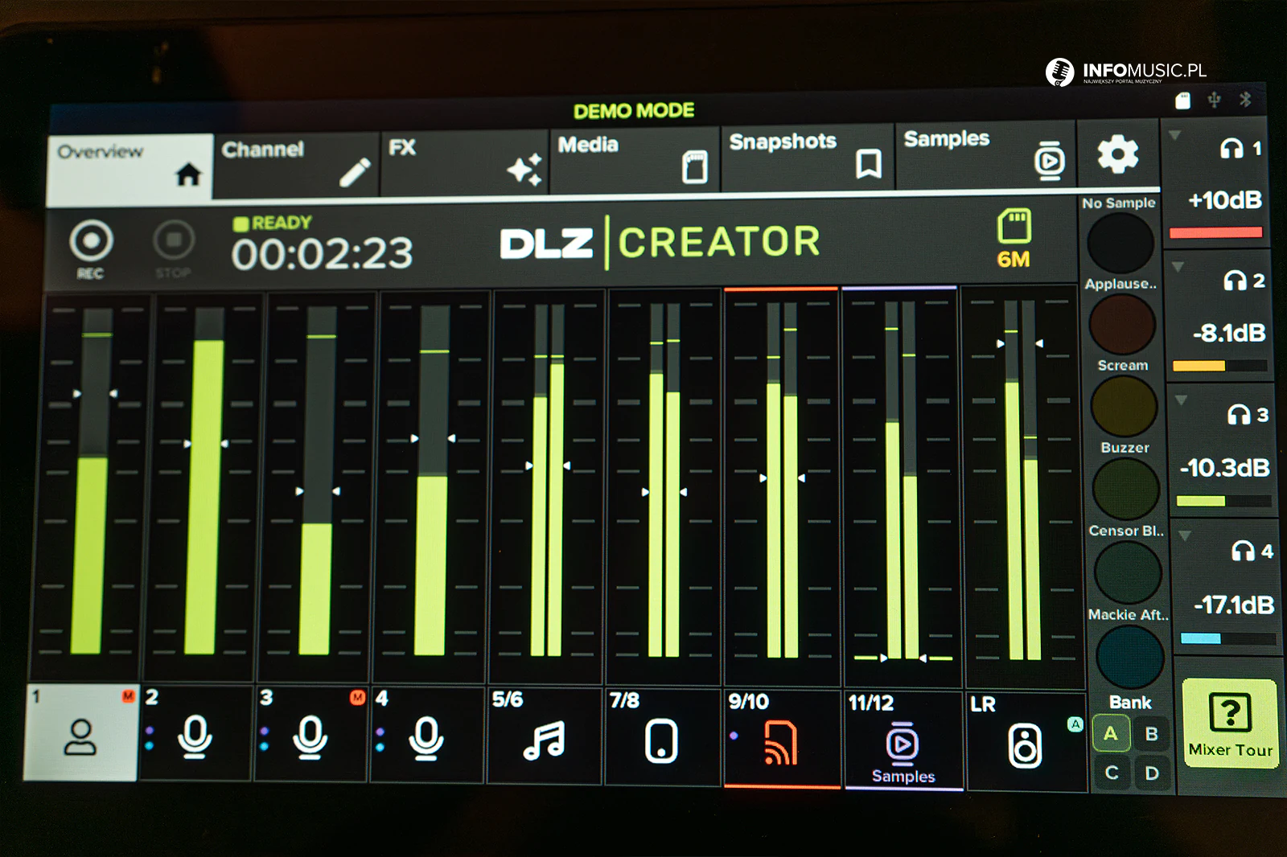This screenshot has height=857, width=1287.
Task: Expand headphone 4 dropdown arrow
Action: pos(1184,535)
